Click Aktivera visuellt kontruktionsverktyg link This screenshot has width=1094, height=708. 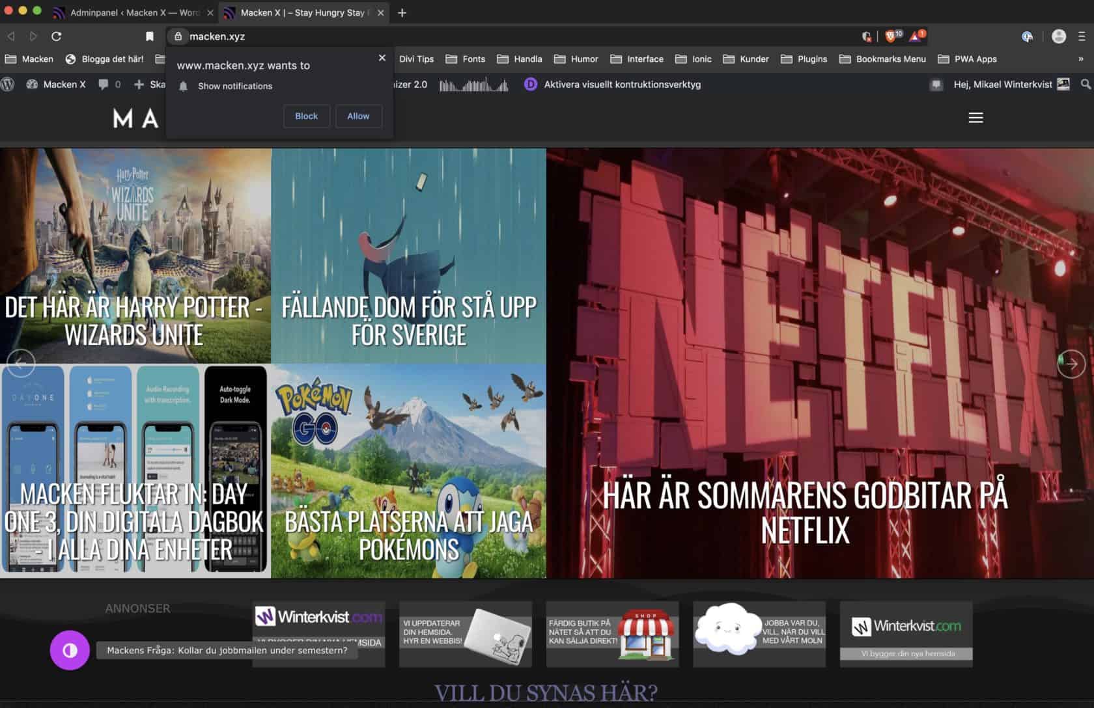[622, 84]
